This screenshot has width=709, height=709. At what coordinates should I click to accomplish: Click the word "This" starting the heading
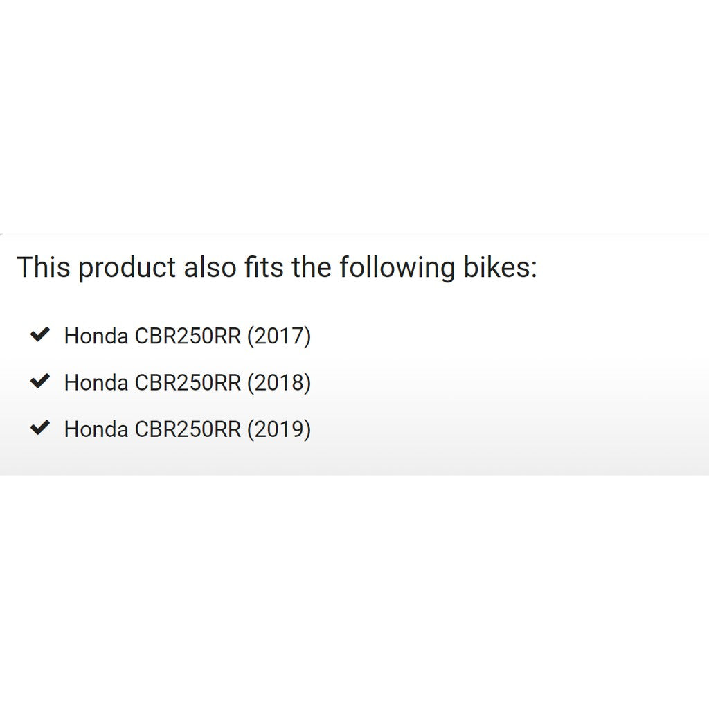coord(43,267)
